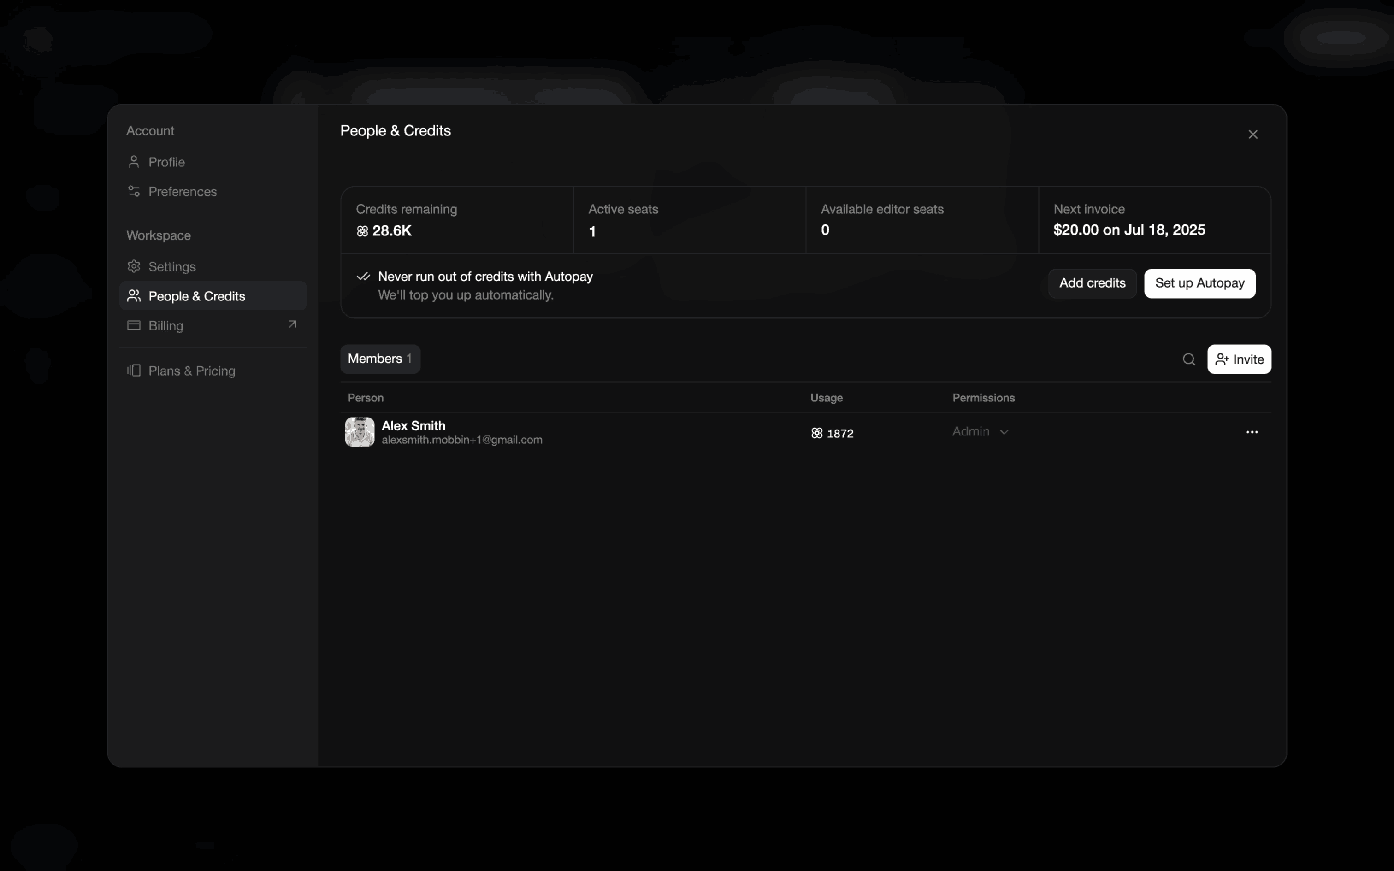The width and height of the screenshot is (1394, 871).
Task: Click the Preferences sliders icon
Action: pos(134,191)
